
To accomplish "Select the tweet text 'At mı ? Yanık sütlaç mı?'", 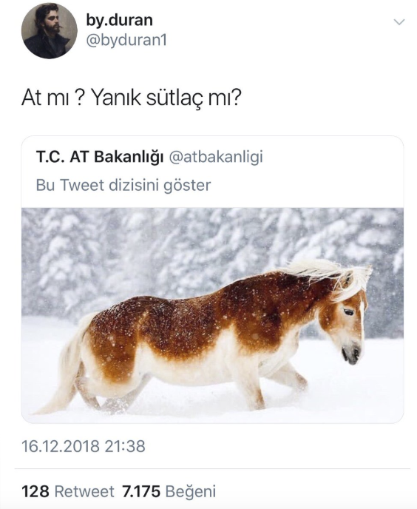I will point(132,98).
